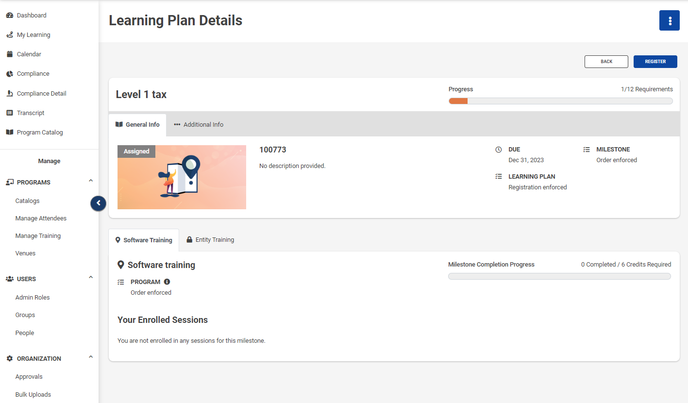Open the Program Catalog icon
688x403 pixels.
tap(10, 132)
